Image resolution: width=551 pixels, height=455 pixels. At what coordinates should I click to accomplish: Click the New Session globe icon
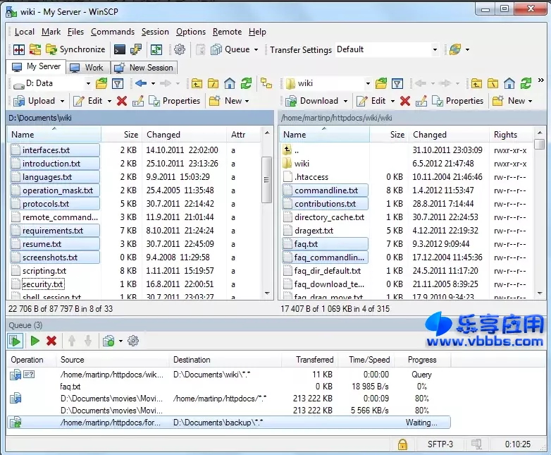[x=455, y=49]
